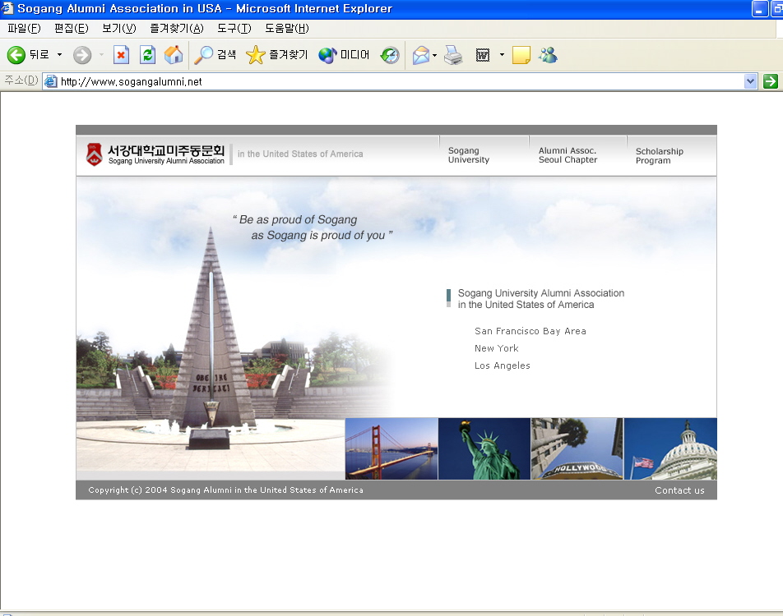Open the Mail icon dropdown arrow
This screenshot has height=616, width=783.
pyautogui.click(x=435, y=55)
